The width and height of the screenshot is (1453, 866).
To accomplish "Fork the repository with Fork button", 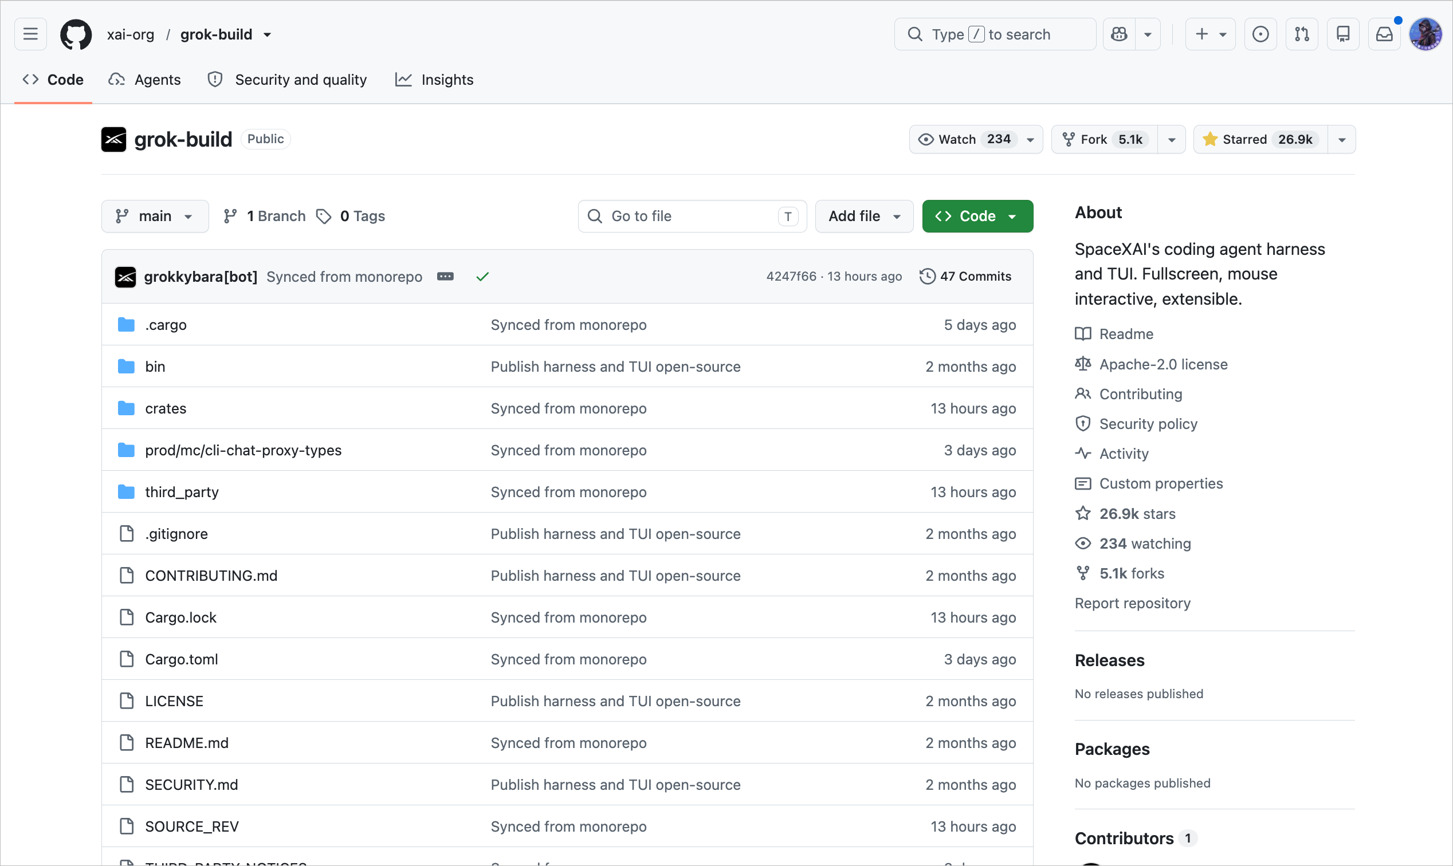I will point(1105,140).
